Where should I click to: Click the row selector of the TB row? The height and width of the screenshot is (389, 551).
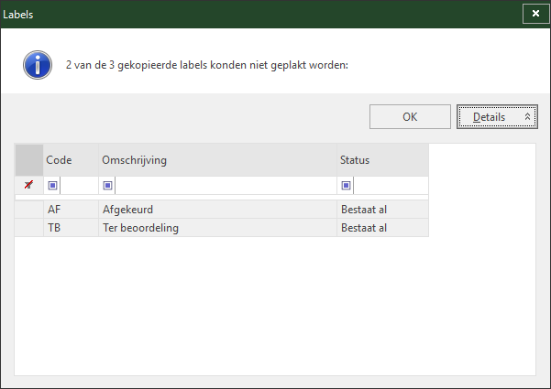29,228
